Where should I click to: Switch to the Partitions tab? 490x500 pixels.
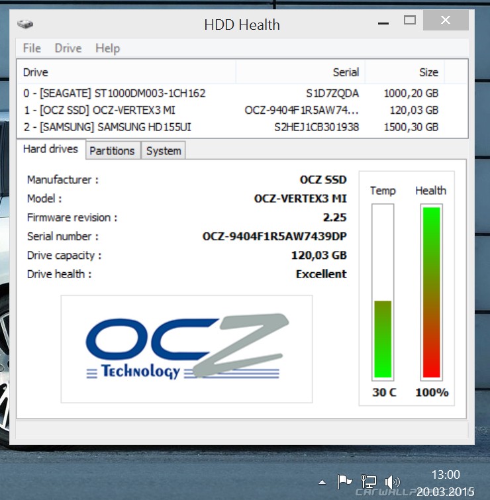coord(112,150)
